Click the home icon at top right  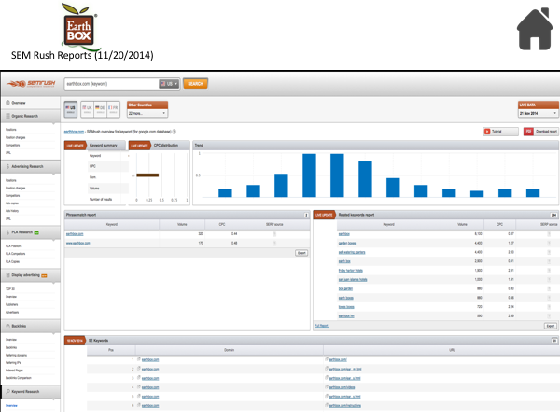click(x=535, y=29)
